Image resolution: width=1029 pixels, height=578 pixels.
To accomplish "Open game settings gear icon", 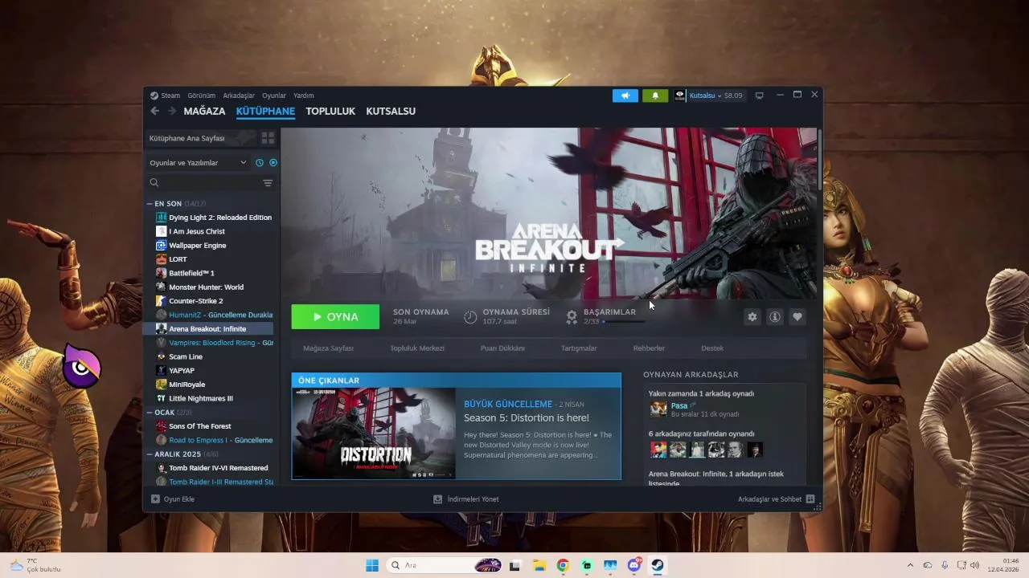I will [x=752, y=317].
